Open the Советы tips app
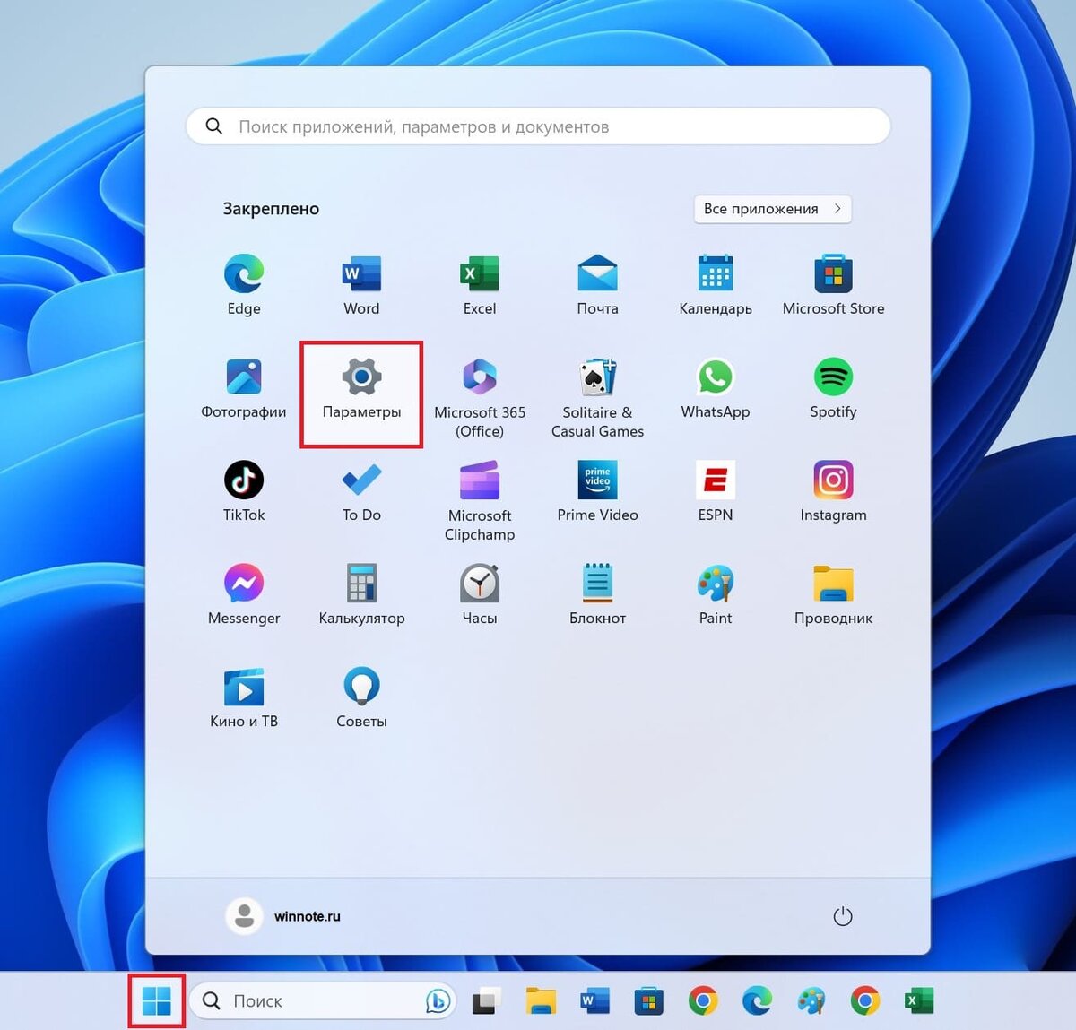This screenshot has width=1076, height=1030. 361,698
